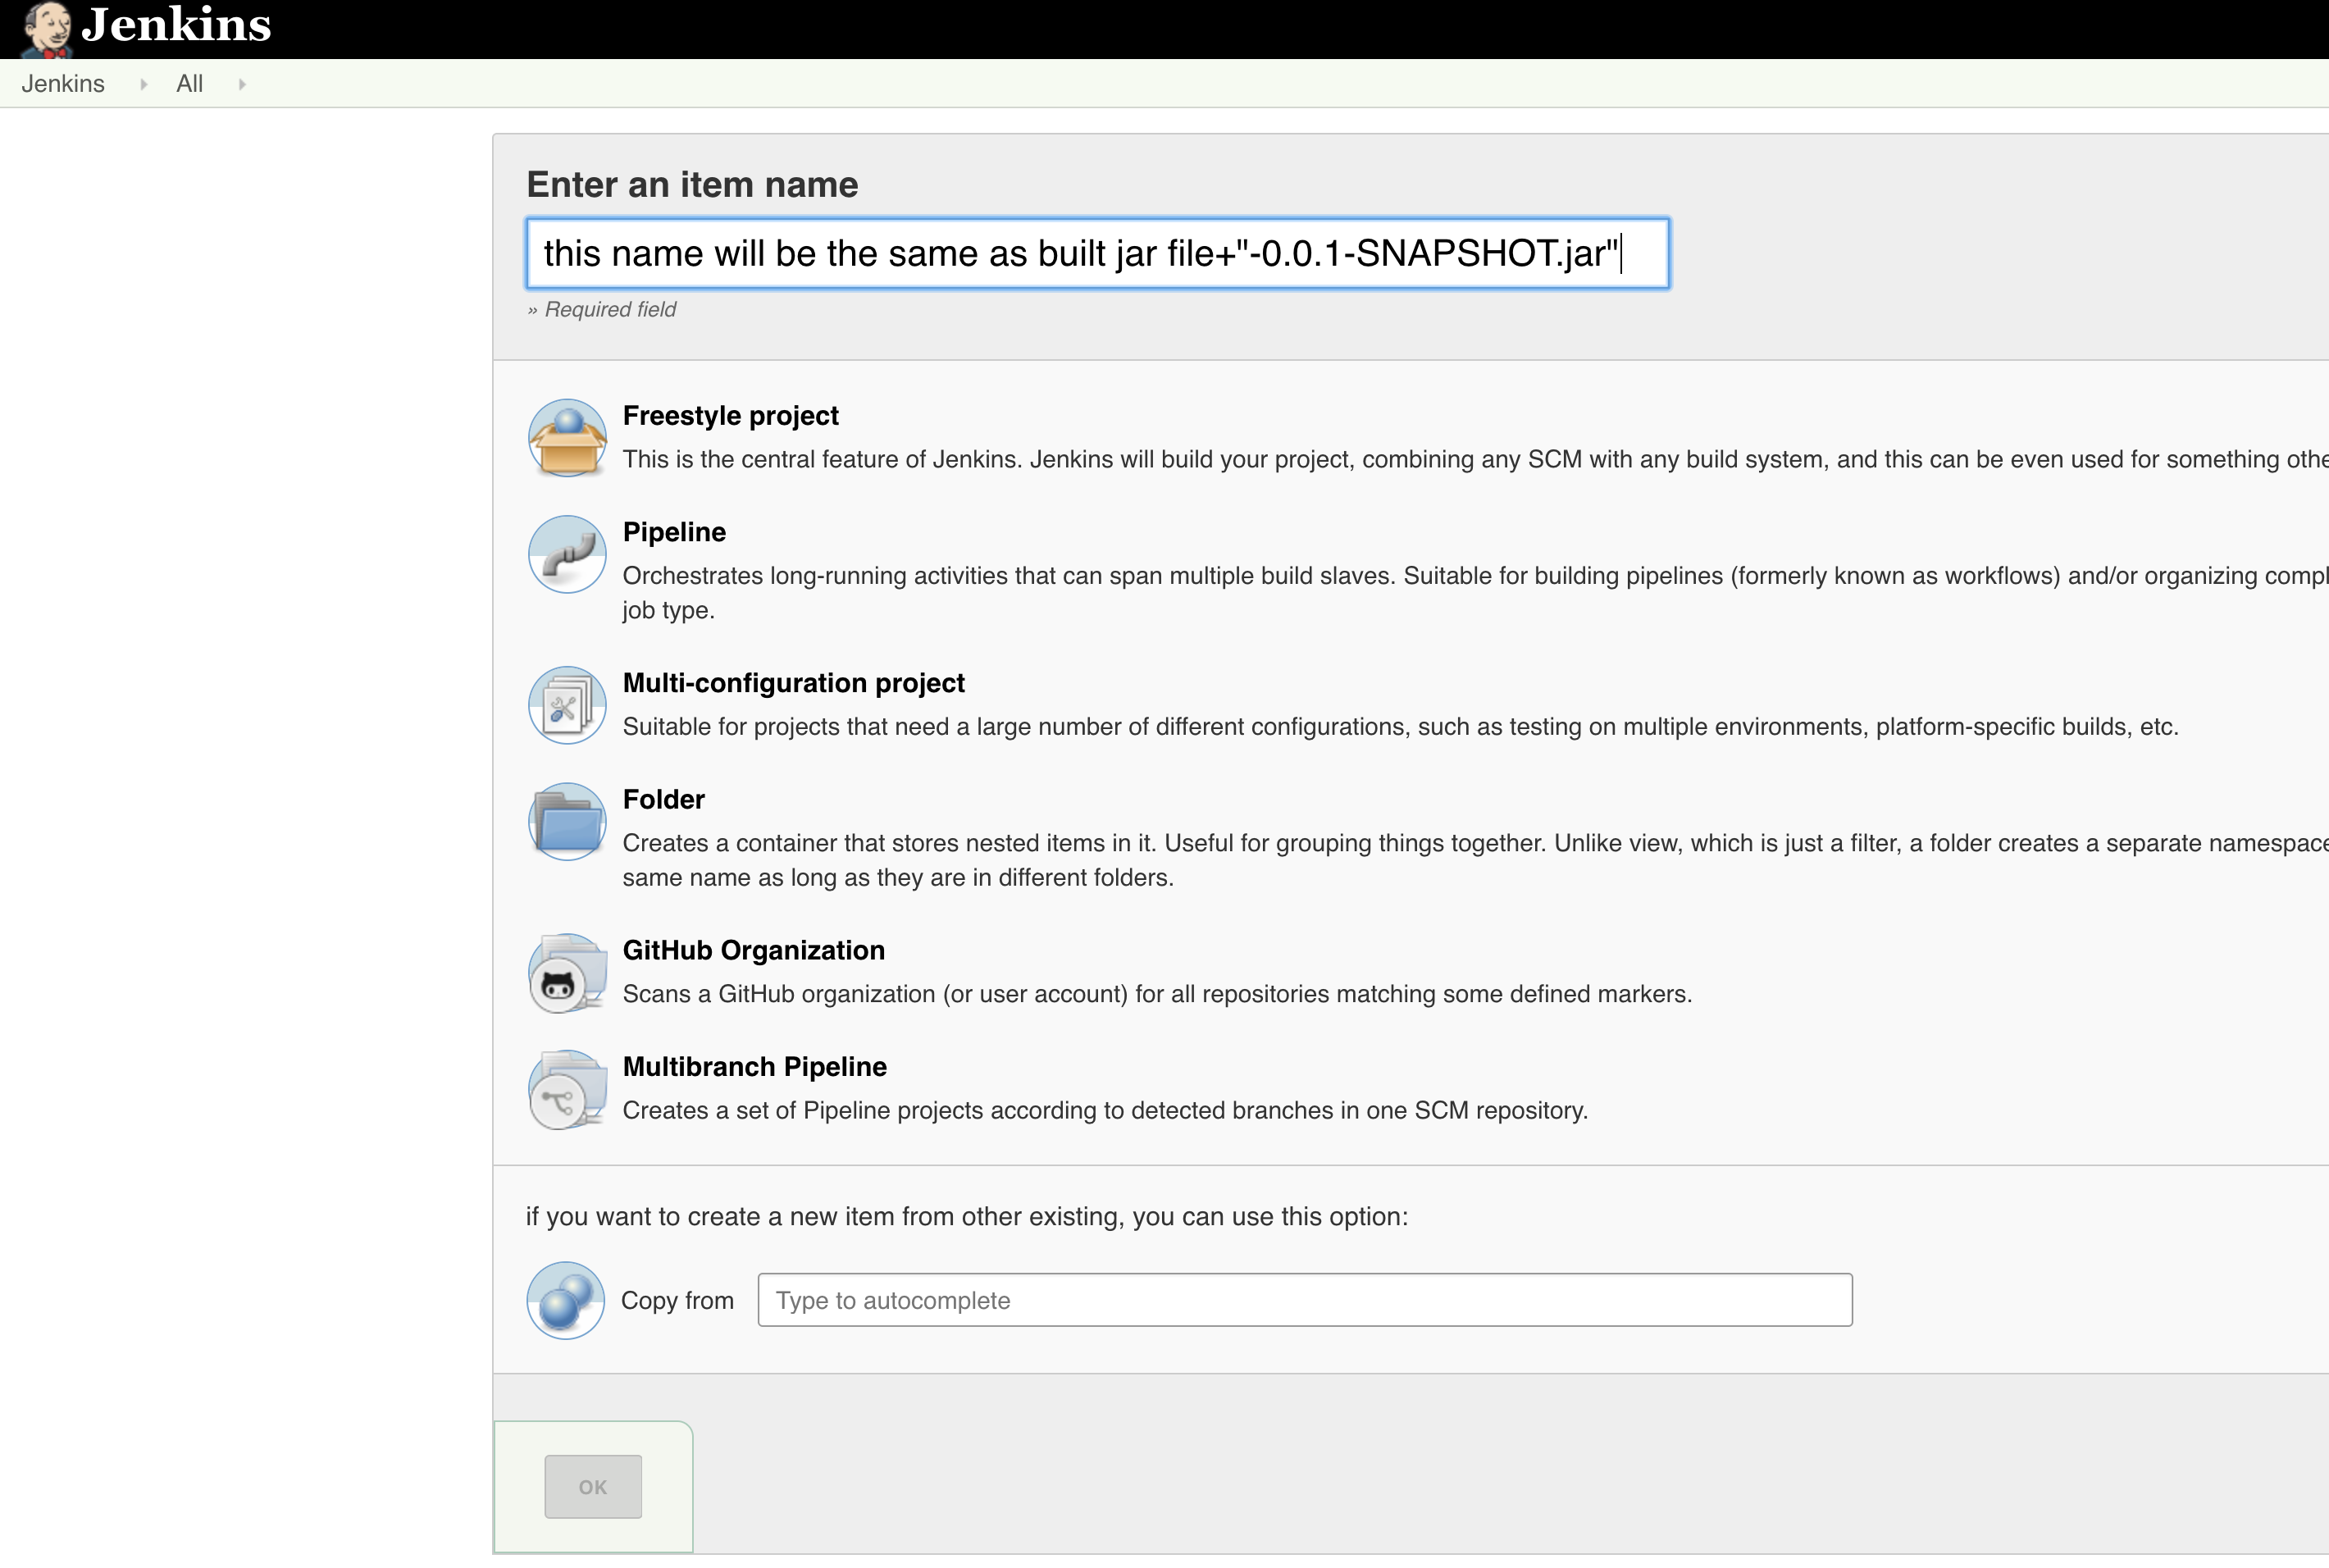Click into the item name field
The width and height of the screenshot is (2329, 1568).
coord(1096,253)
